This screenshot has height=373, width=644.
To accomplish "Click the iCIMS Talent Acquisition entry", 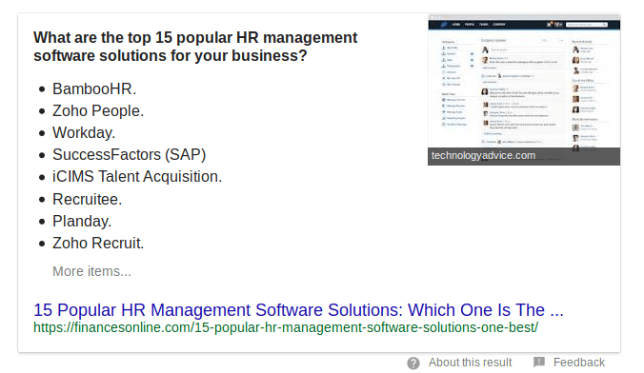I will click(137, 176).
